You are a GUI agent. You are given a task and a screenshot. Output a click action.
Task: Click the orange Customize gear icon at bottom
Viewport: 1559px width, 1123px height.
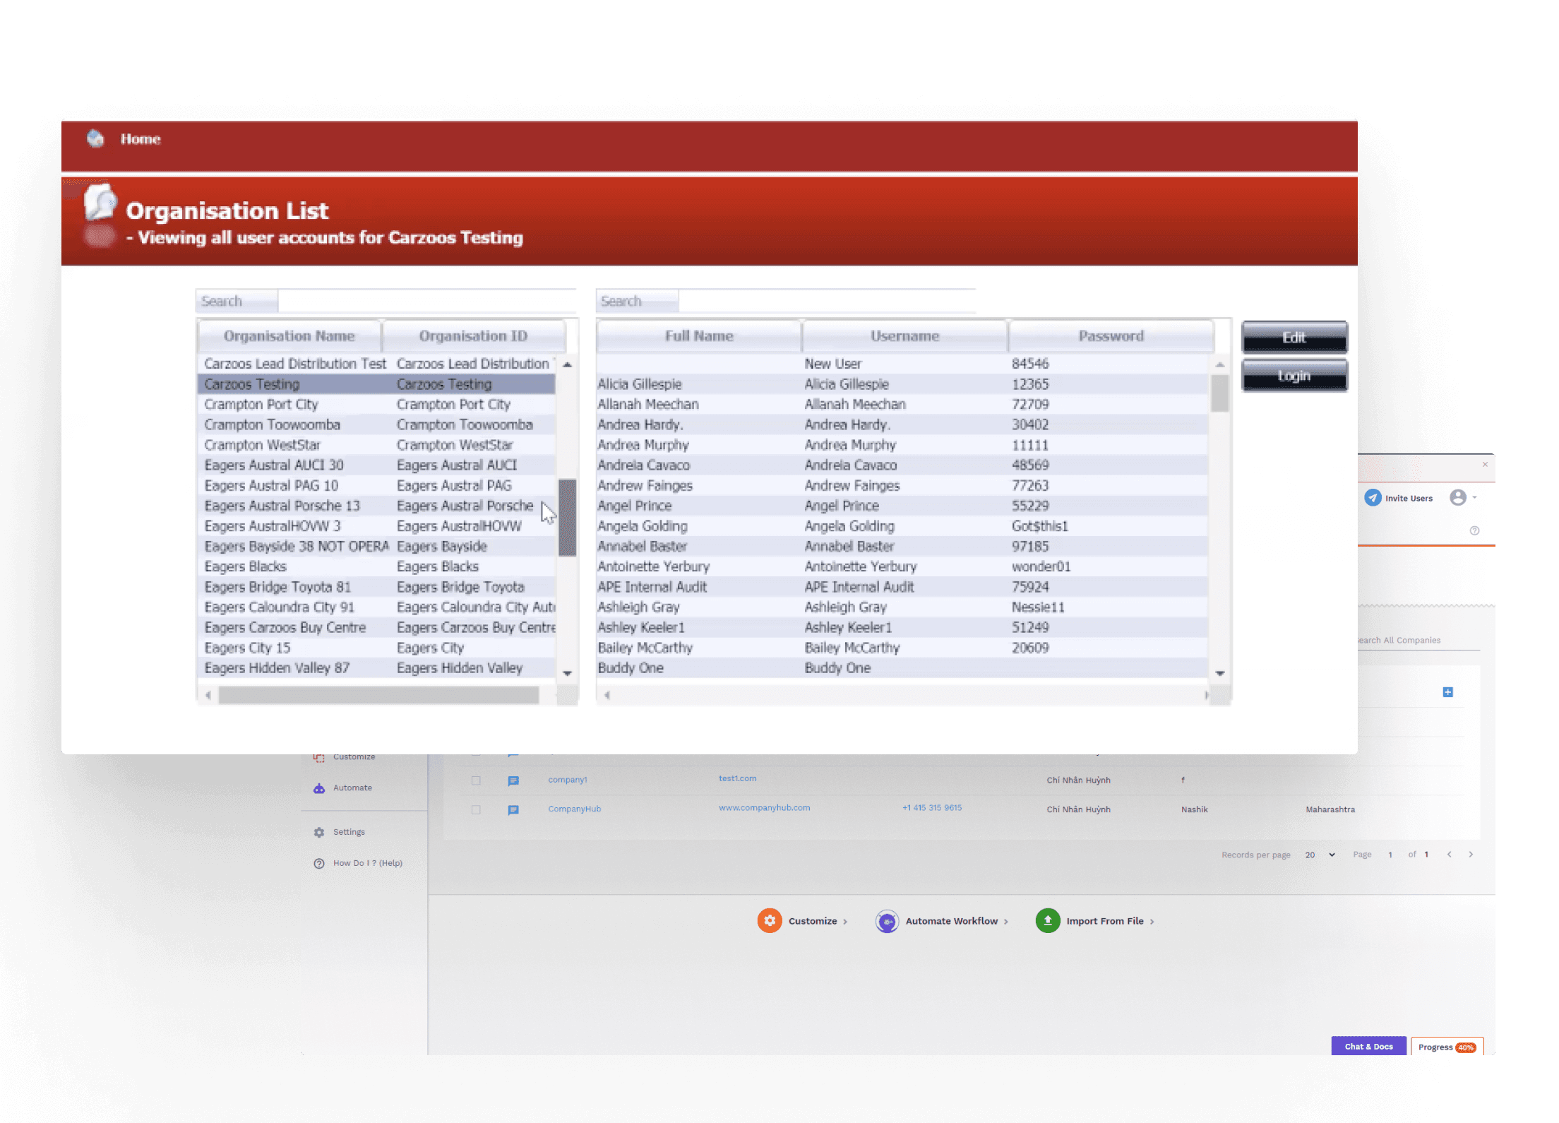pyautogui.click(x=770, y=921)
